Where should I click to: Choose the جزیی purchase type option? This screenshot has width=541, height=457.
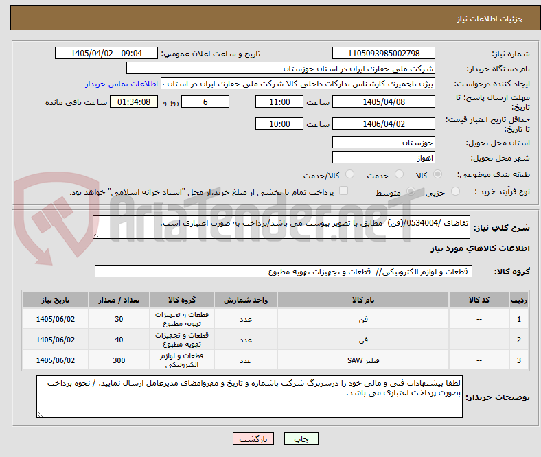click(455, 191)
